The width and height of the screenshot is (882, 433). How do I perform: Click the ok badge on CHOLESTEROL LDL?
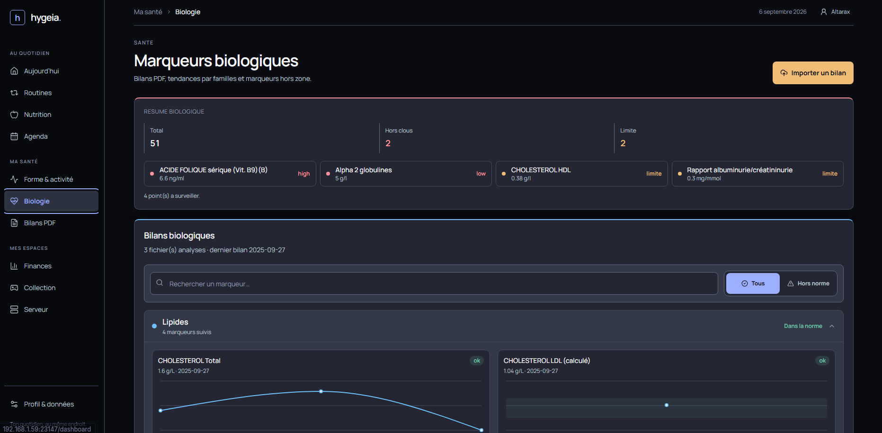(x=822, y=361)
